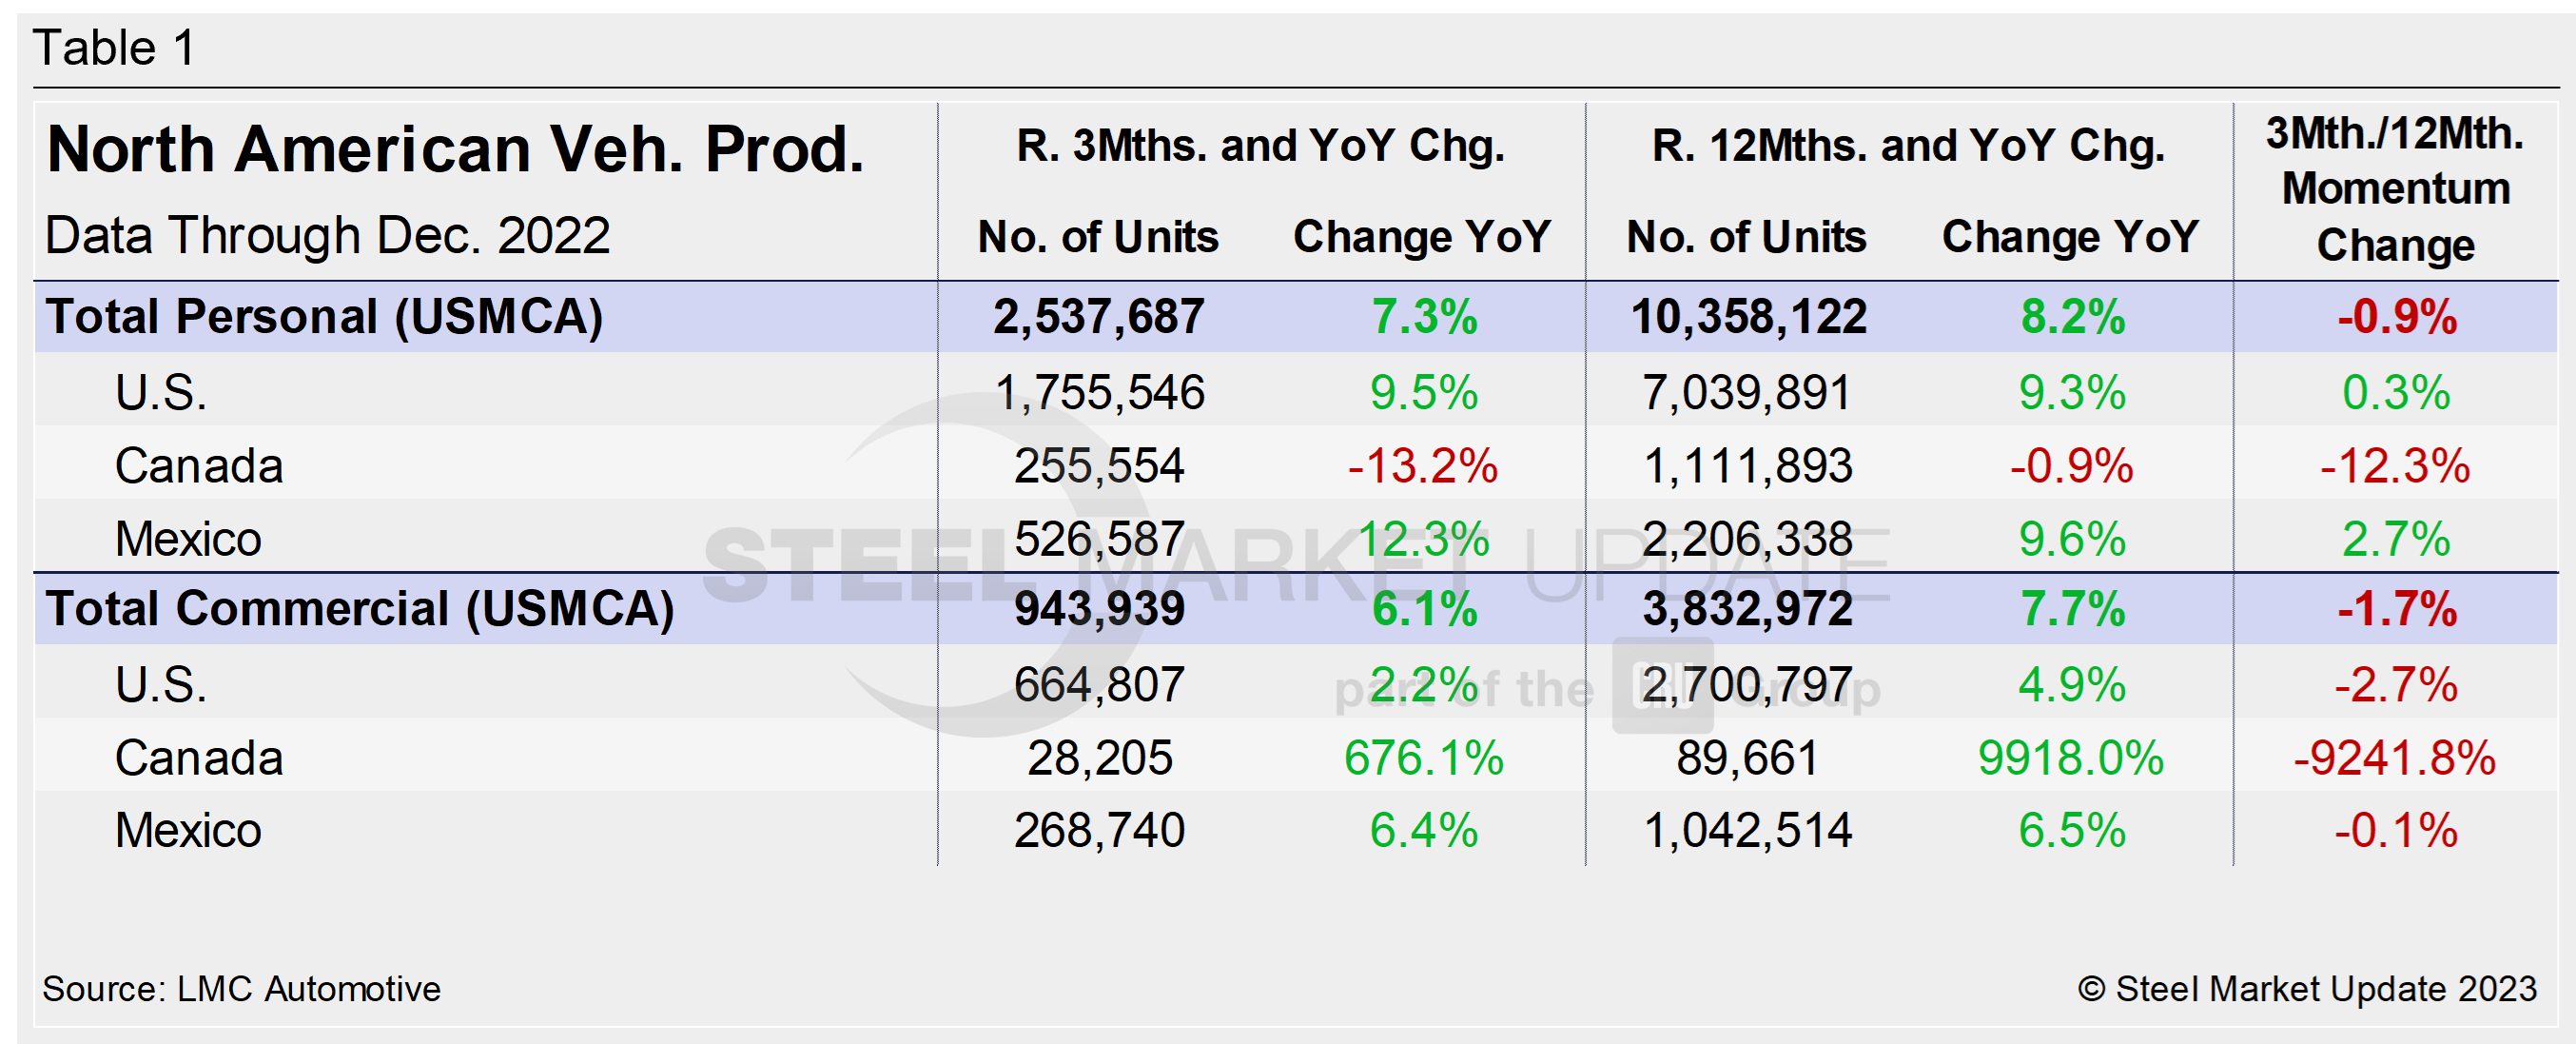Click the "Table 1" title text

[x=114, y=48]
